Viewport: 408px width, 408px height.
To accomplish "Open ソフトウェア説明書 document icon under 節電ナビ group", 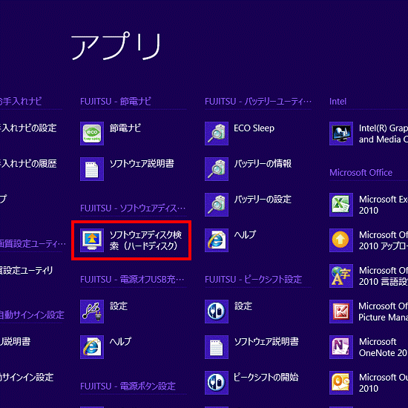I will point(92,169).
